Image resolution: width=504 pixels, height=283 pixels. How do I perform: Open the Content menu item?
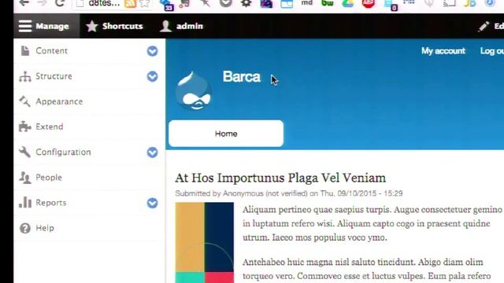(x=51, y=50)
